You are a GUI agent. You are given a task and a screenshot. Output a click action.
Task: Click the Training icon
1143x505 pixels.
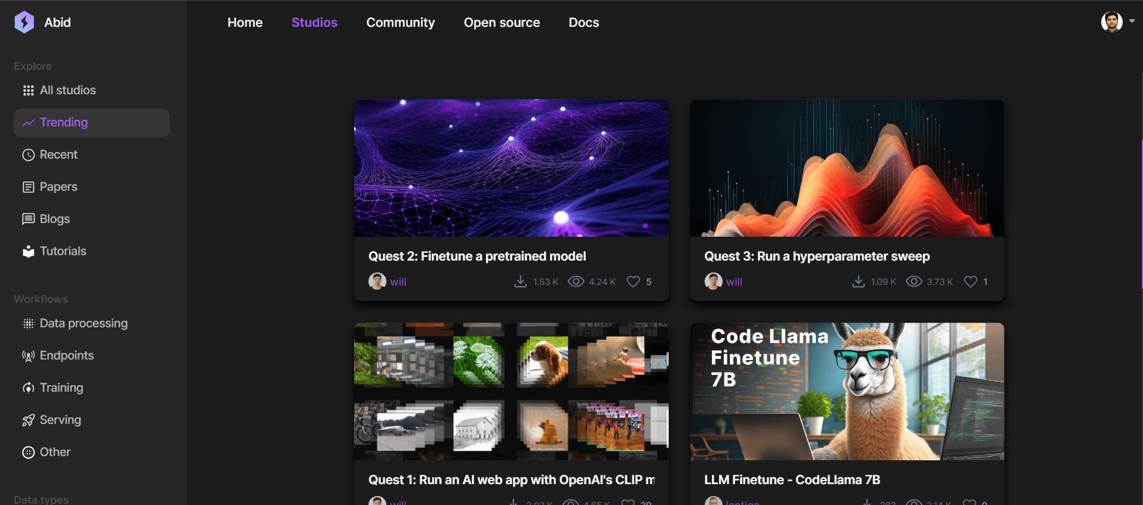click(x=28, y=388)
